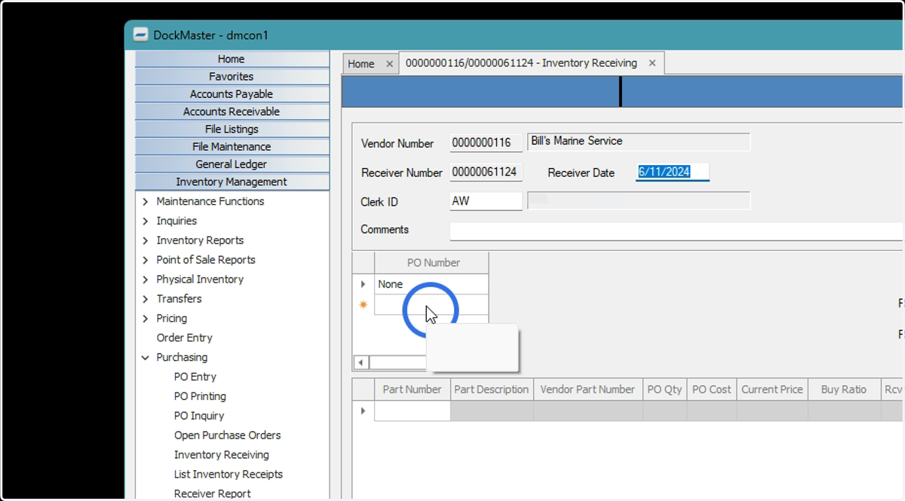Click PO grid horizontal scrollbar left arrow
The height and width of the screenshot is (501, 905).
(361, 362)
